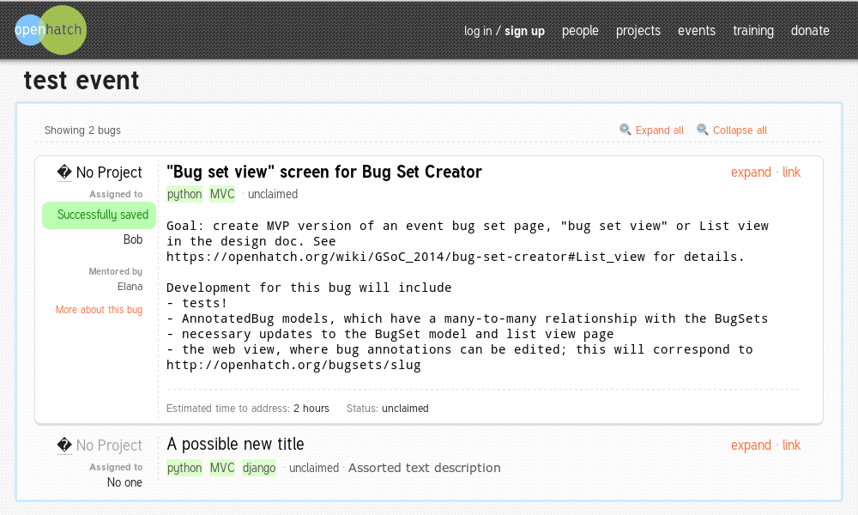Collapse all bugs in the list
The image size is (858, 515).
740,130
